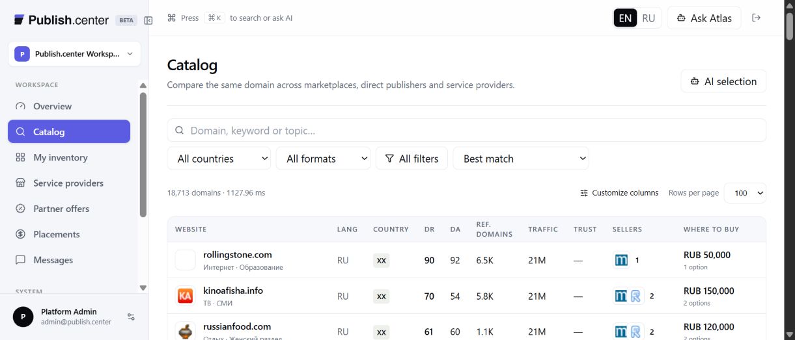Click the command search icon
The height and width of the screenshot is (340, 795).
(172, 18)
